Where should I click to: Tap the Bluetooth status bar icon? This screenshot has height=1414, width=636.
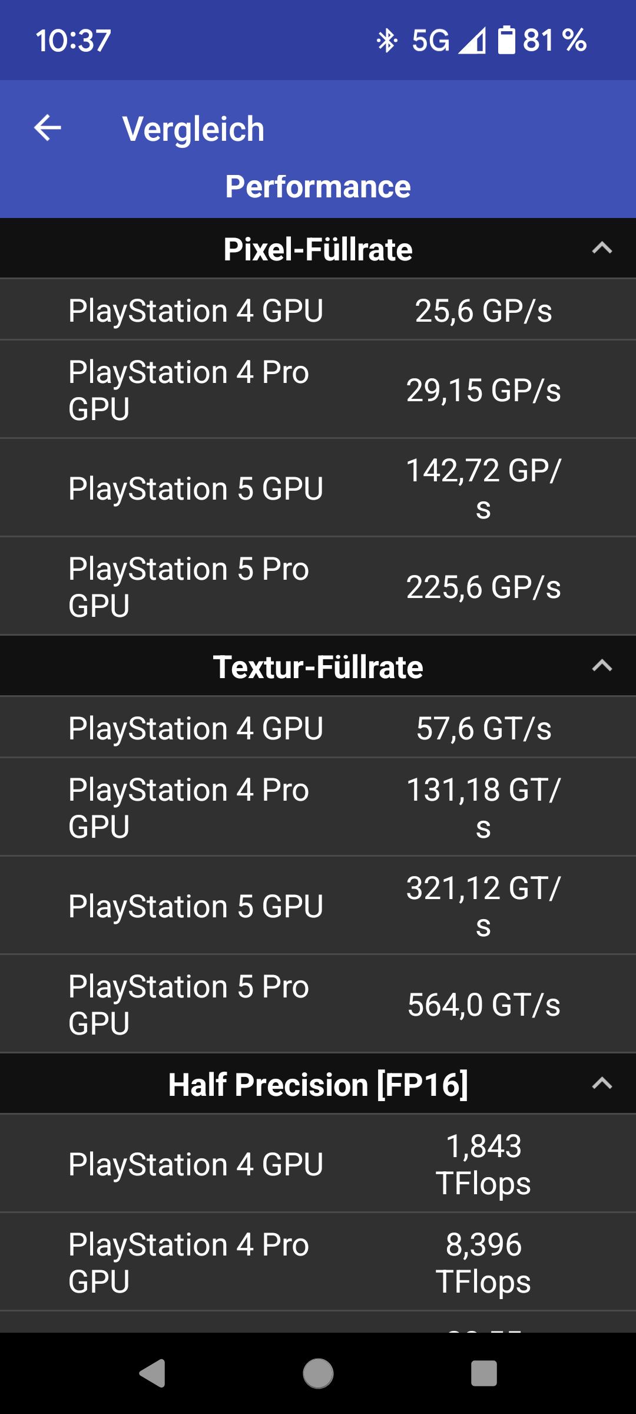pos(387,41)
